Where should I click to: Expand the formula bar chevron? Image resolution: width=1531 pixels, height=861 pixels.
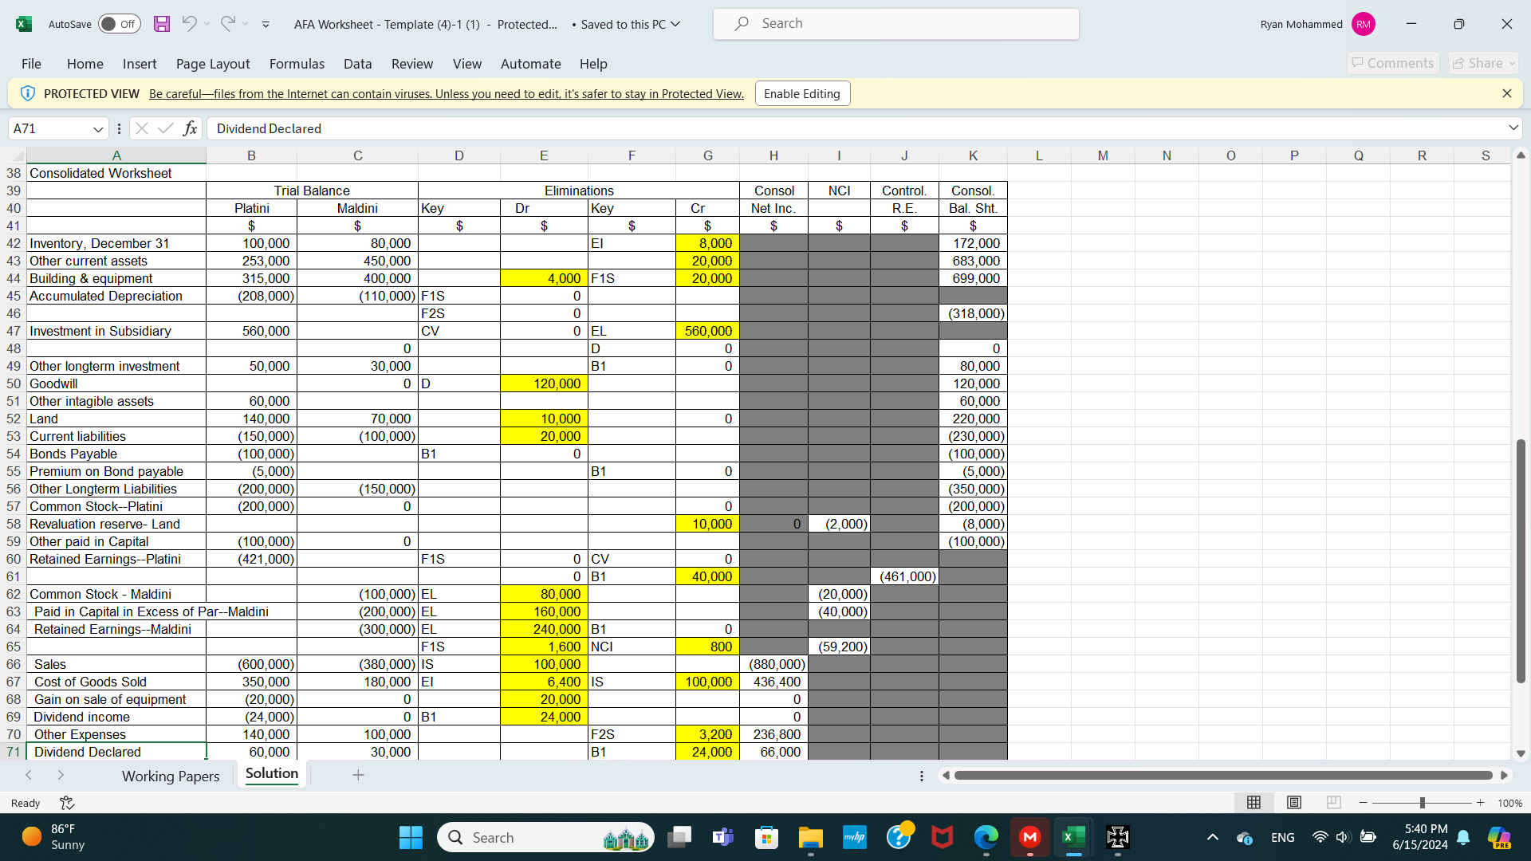tap(1513, 128)
